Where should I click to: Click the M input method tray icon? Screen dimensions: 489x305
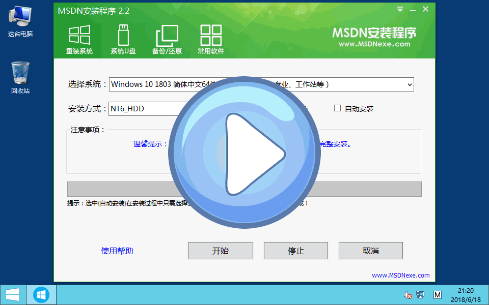[x=437, y=295]
